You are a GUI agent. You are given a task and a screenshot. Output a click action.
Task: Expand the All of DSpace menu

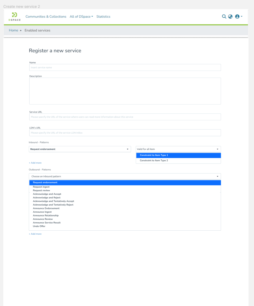pyautogui.click(x=81, y=16)
